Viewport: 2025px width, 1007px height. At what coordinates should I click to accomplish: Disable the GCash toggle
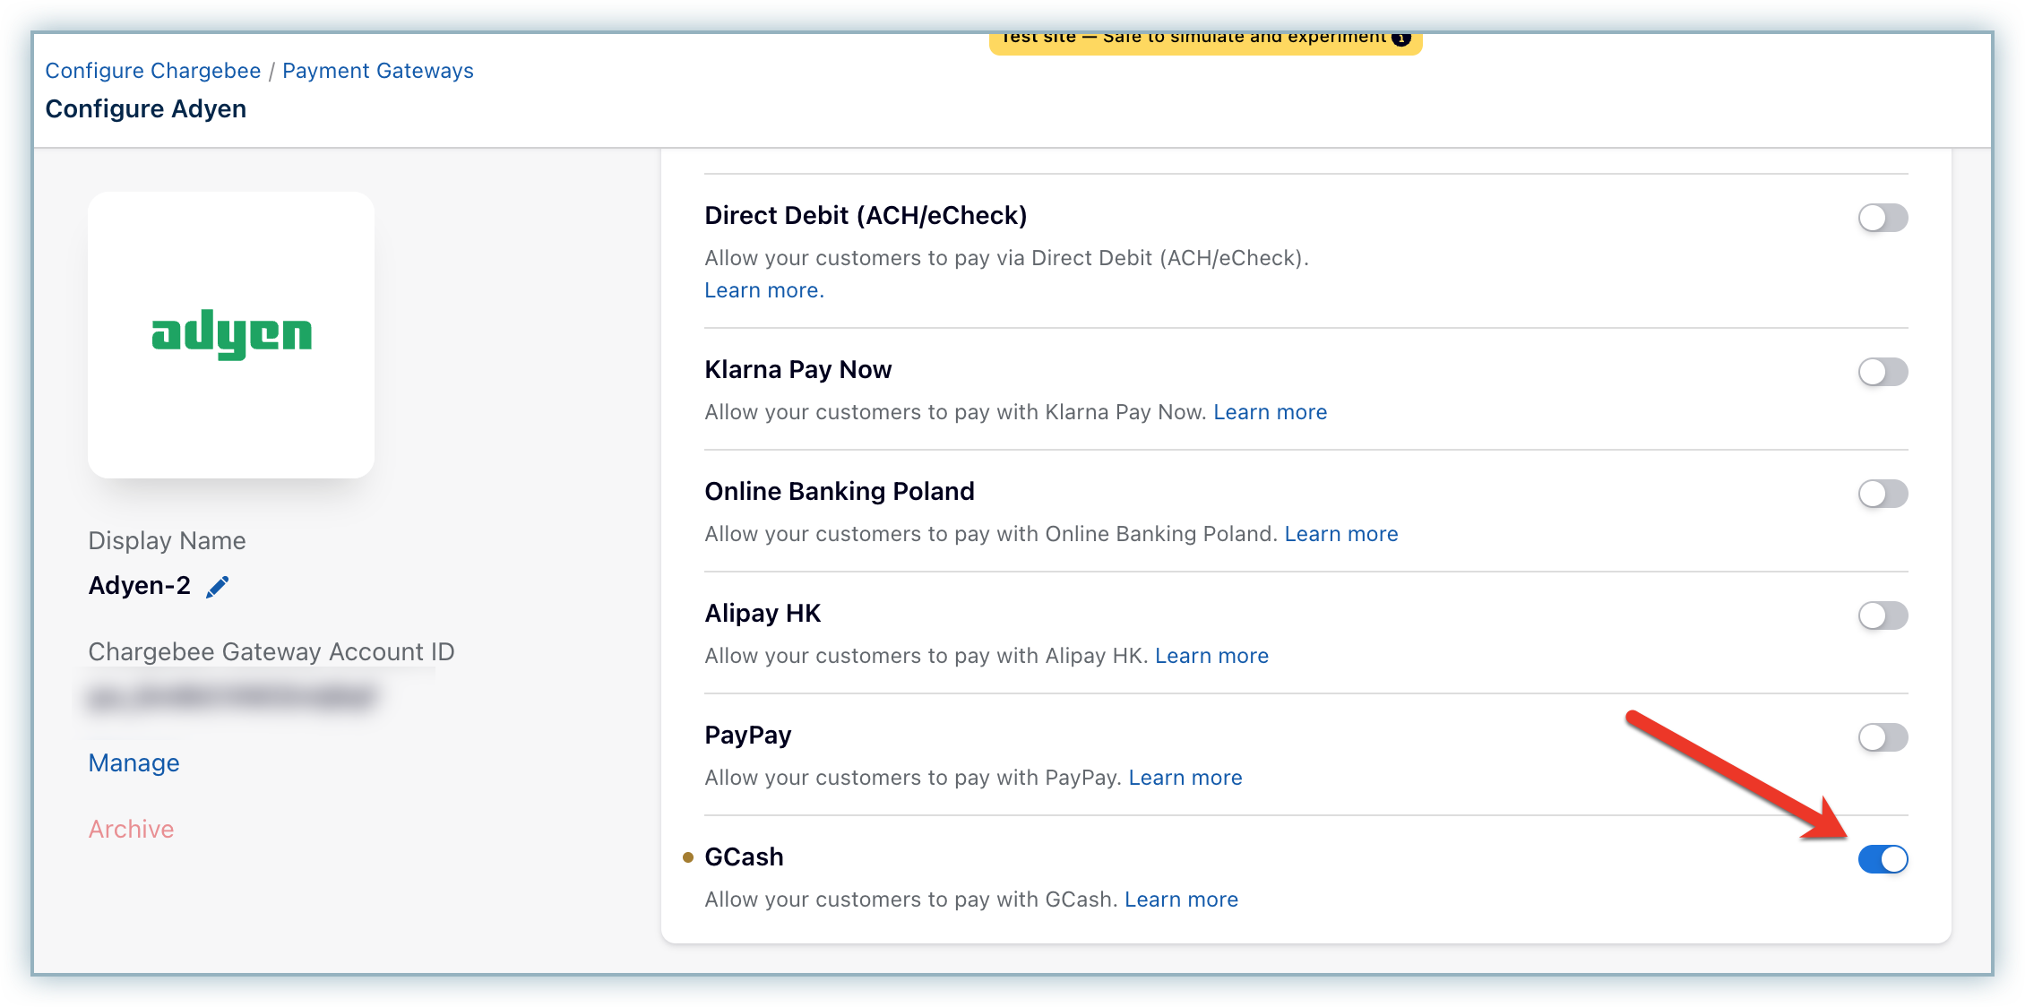click(1883, 859)
